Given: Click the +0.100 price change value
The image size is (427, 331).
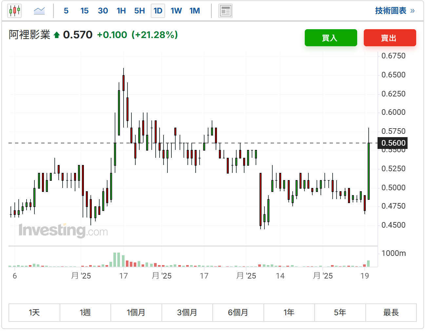Looking at the screenshot, I should tap(112, 35).
